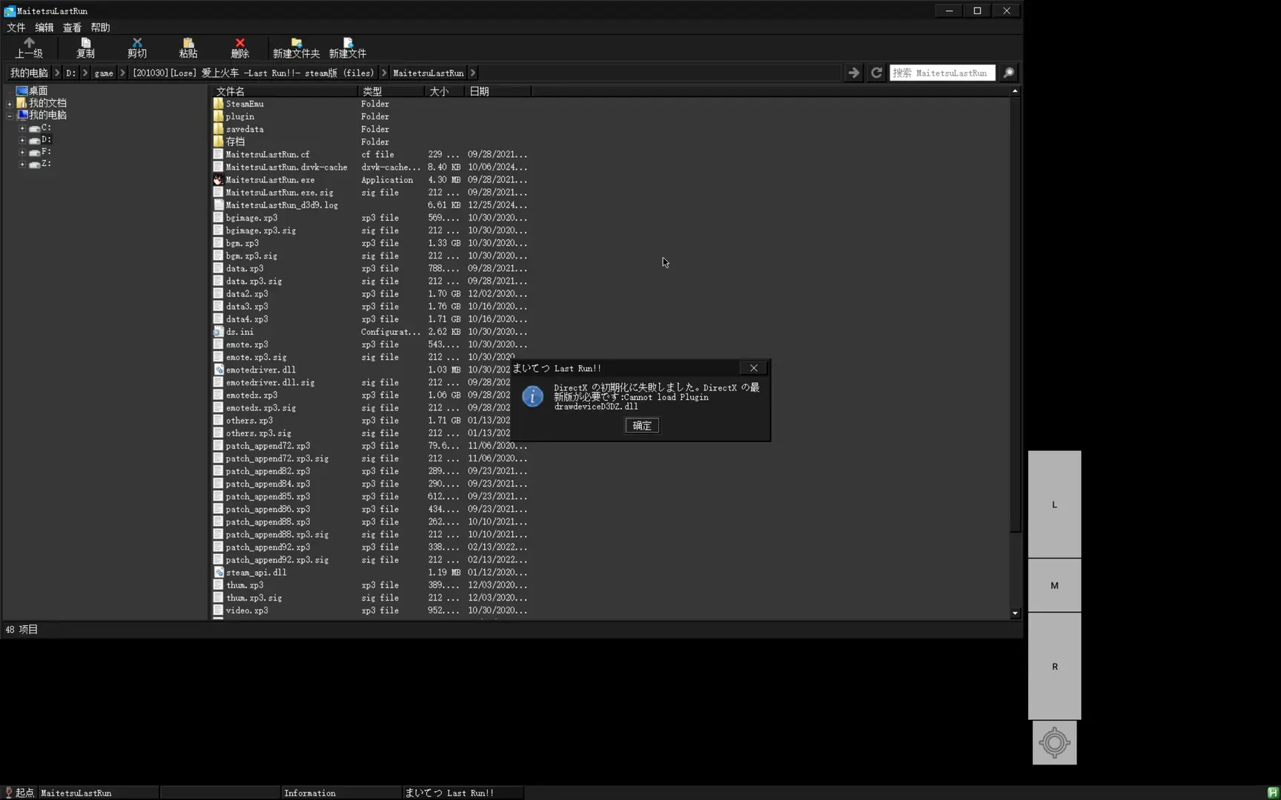The height and width of the screenshot is (800, 1281).
Task: Open the 帮助 menu
Action: [x=100, y=27]
